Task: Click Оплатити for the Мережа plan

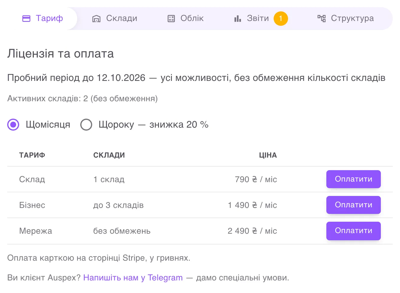Action: [x=353, y=231]
